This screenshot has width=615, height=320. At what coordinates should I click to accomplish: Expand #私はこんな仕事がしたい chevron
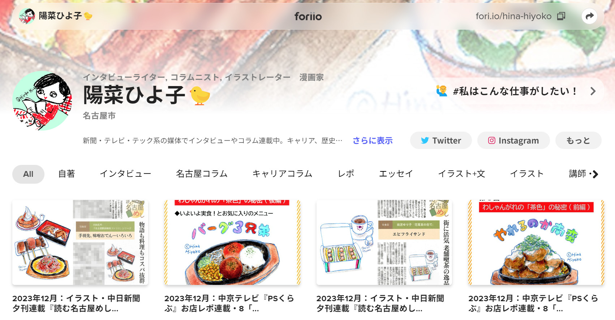pyautogui.click(x=593, y=91)
